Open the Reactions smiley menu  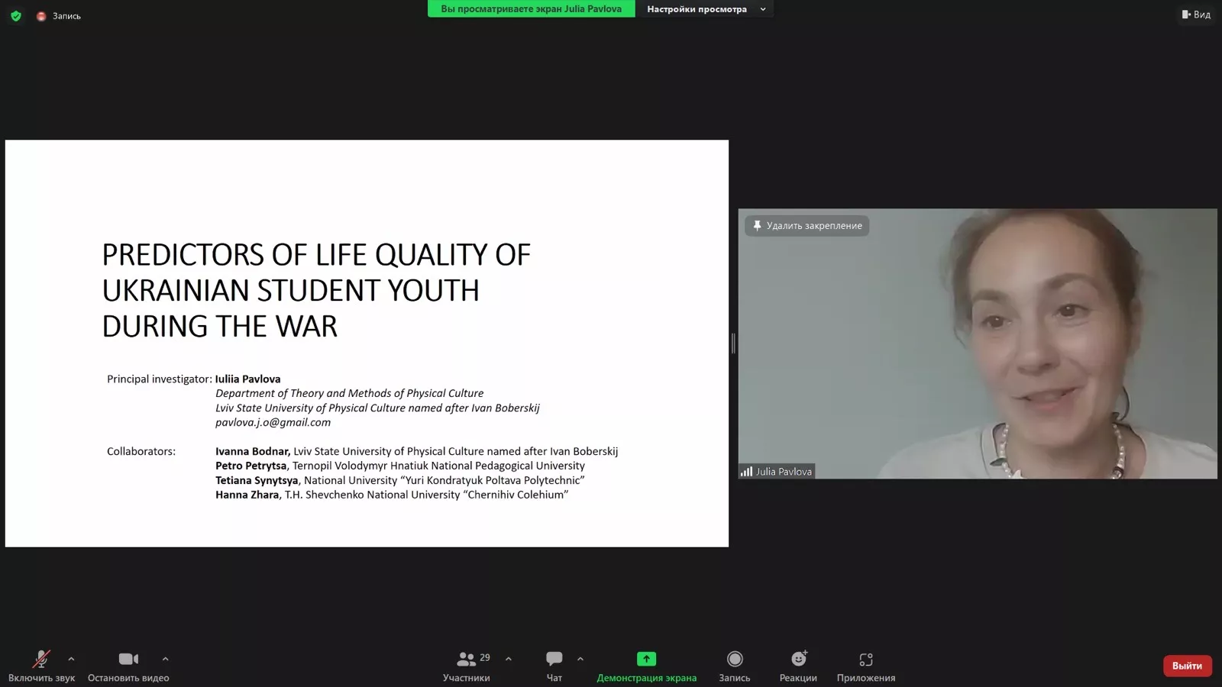pos(798,660)
